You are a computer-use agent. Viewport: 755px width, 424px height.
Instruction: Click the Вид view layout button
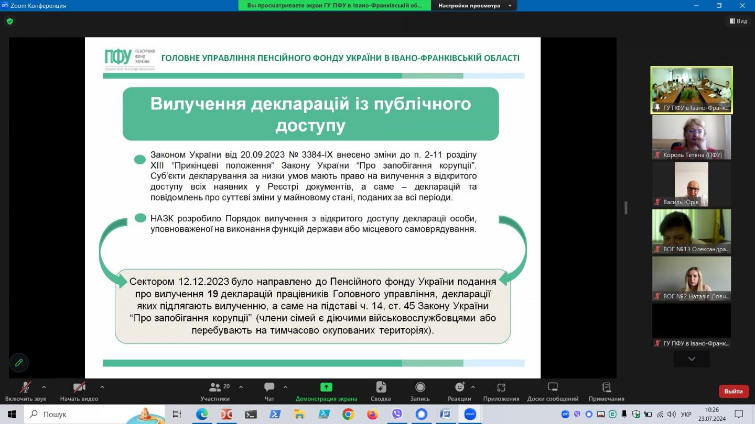coord(738,21)
